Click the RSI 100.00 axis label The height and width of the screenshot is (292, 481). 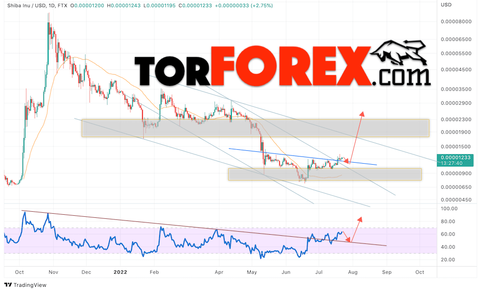tap(449, 209)
